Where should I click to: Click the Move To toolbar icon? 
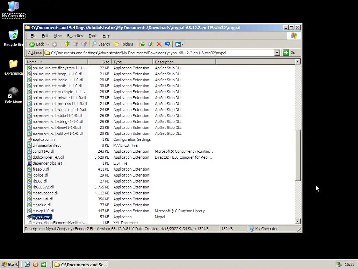(x=142, y=44)
